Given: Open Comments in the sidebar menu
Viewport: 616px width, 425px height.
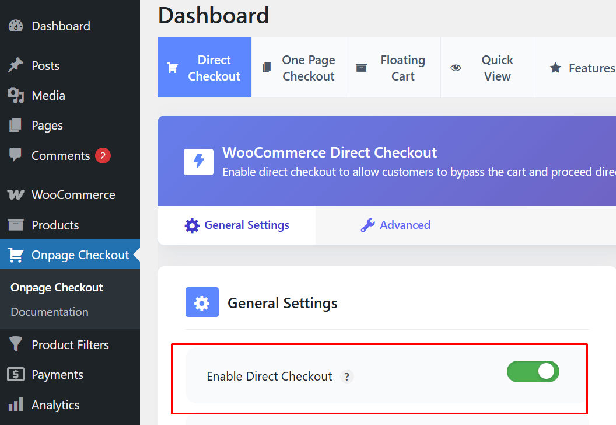Looking at the screenshot, I should (70, 155).
